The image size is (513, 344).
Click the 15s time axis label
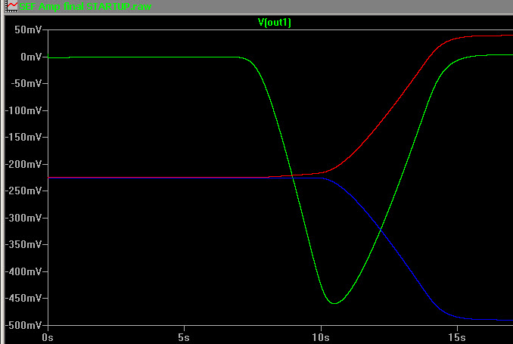[457, 337]
